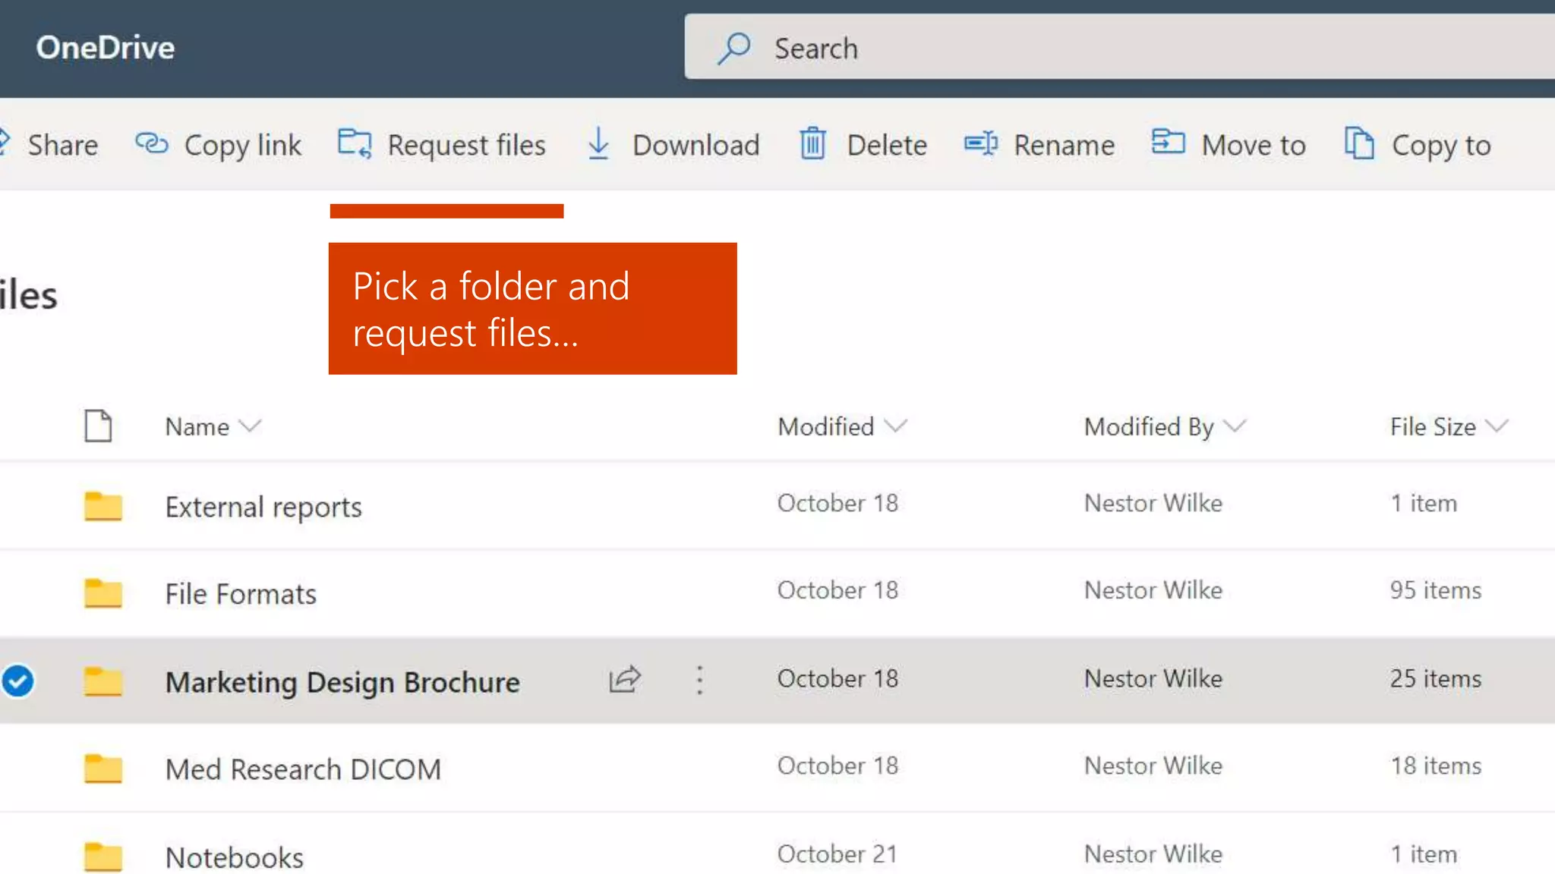Open the File Size column dropdown
Image resolution: width=1555 pixels, height=874 pixels.
tap(1497, 426)
